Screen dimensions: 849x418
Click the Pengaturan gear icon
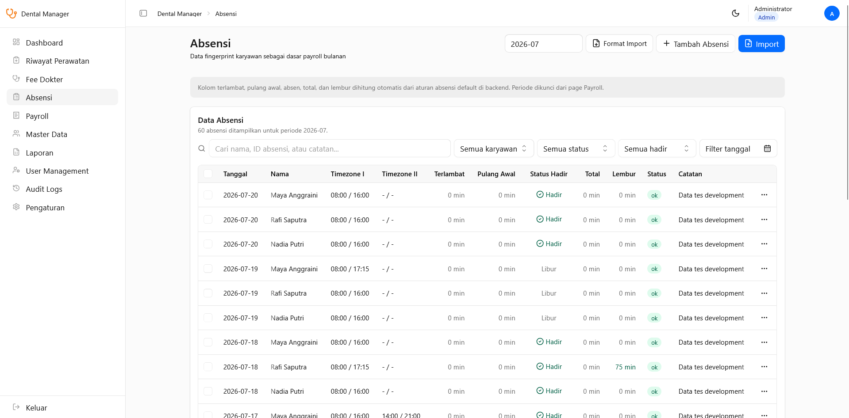(16, 207)
